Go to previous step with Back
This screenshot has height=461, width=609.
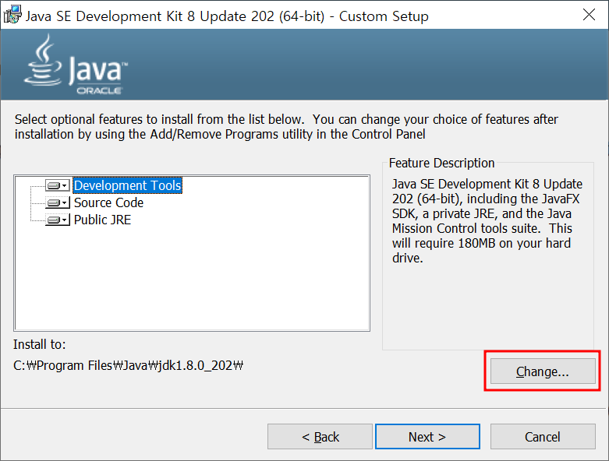(x=320, y=437)
